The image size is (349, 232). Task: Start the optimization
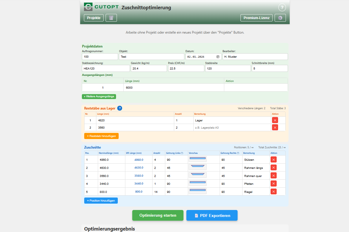click(158, 215)
